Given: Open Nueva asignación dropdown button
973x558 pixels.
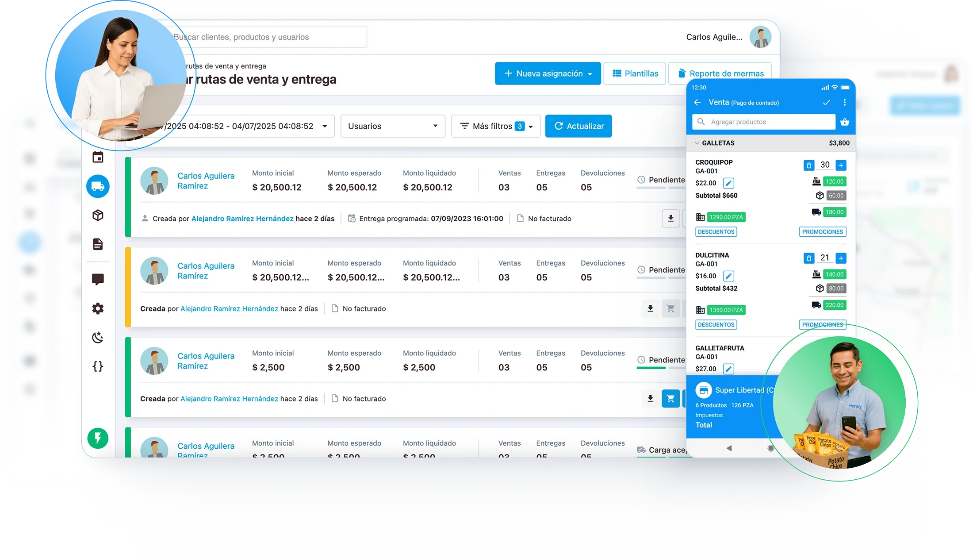Looking at the screenshot, I should 548,73.
